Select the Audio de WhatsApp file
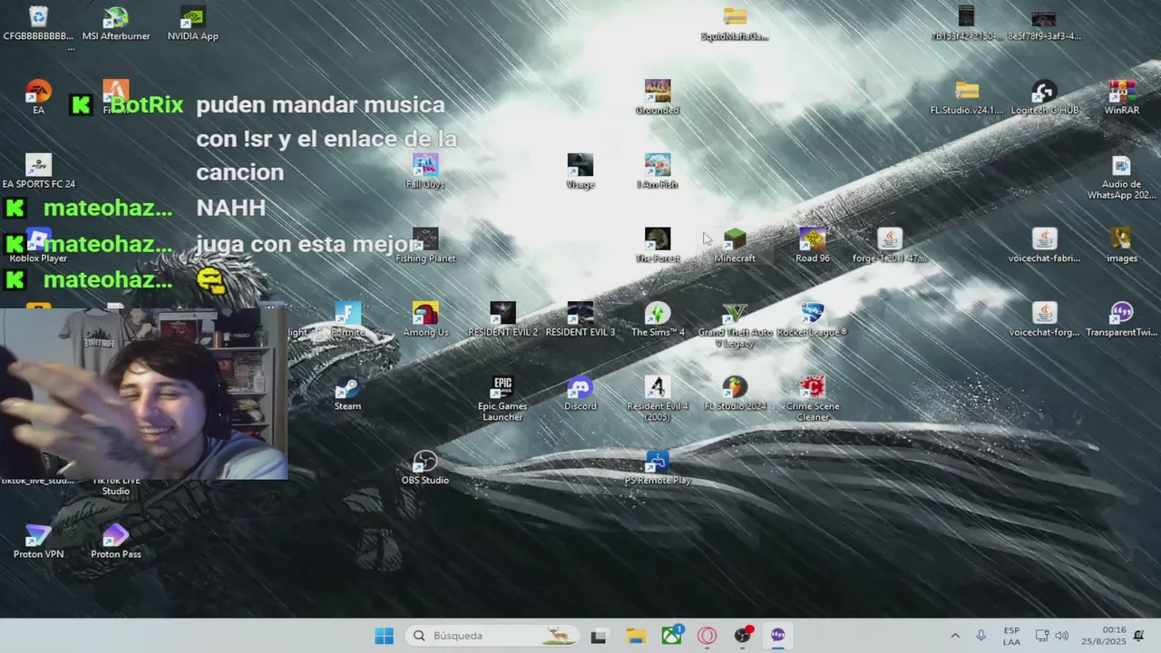 1122,177
